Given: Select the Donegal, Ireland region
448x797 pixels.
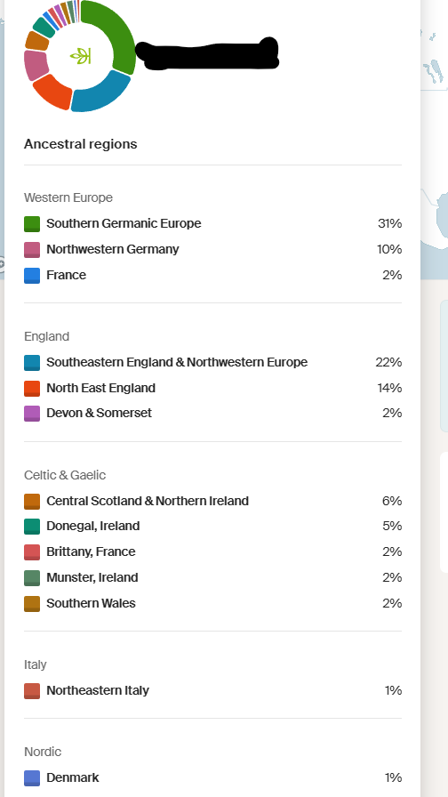Looking at the screenshot, I should point(212,526).
